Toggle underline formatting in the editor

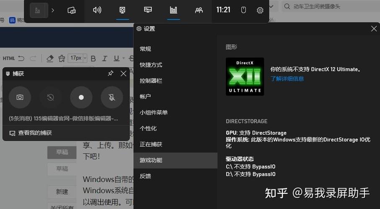coord(116,58)
